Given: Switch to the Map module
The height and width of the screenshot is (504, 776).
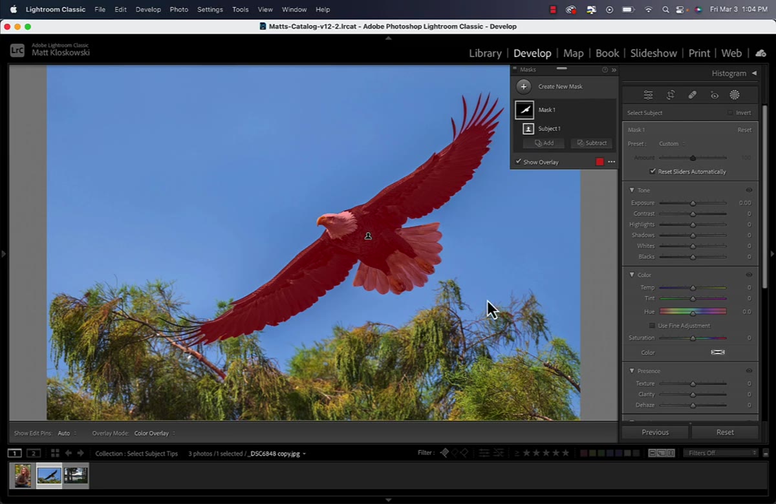Looking at the screenshot, I should [573, 53].
